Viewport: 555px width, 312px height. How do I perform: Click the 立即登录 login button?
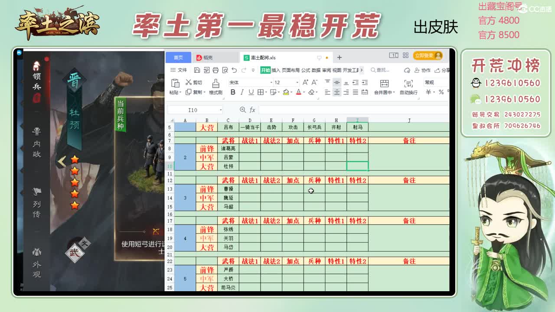click(x=428, y=55)
